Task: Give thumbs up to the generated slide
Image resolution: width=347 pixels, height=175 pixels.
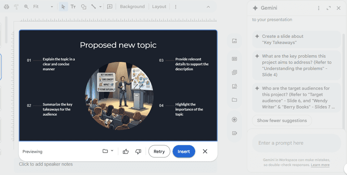Action: (x=126, y=152)
